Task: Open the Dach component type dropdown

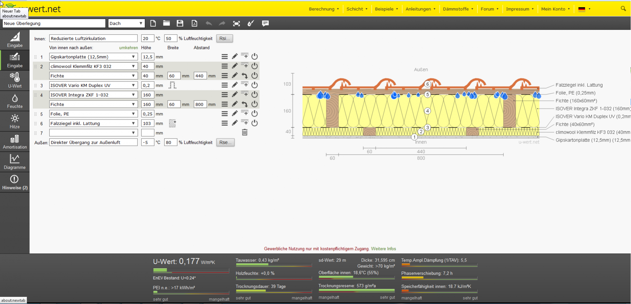Action: tap(127, 23)
